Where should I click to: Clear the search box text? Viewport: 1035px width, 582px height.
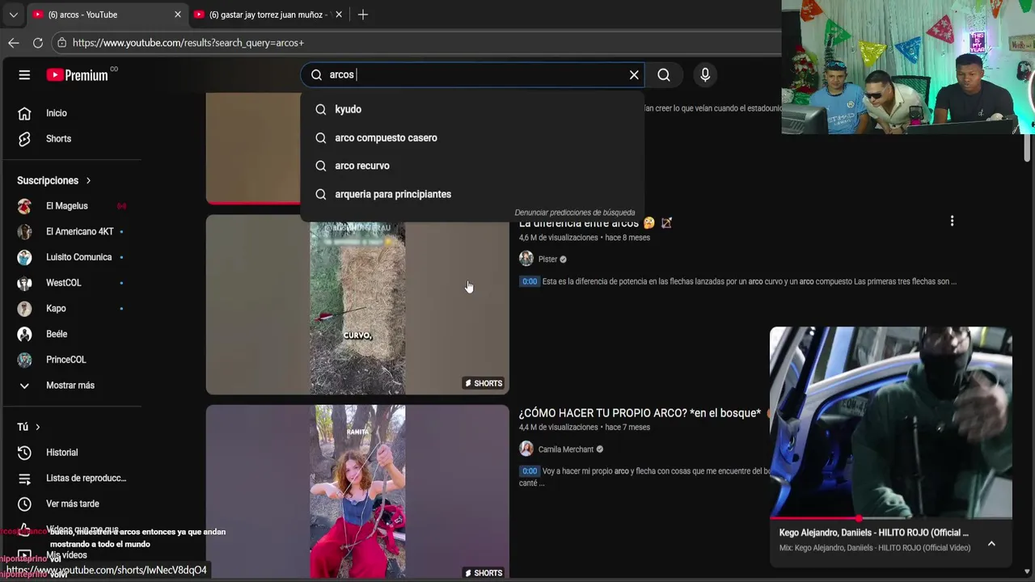(x=634, y=75)
